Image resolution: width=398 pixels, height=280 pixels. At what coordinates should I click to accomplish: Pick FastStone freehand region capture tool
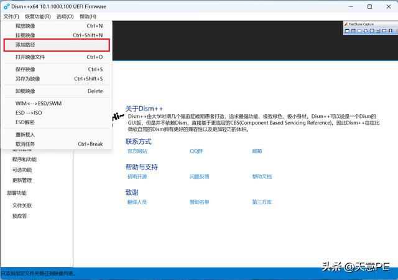tap(366, 30)
